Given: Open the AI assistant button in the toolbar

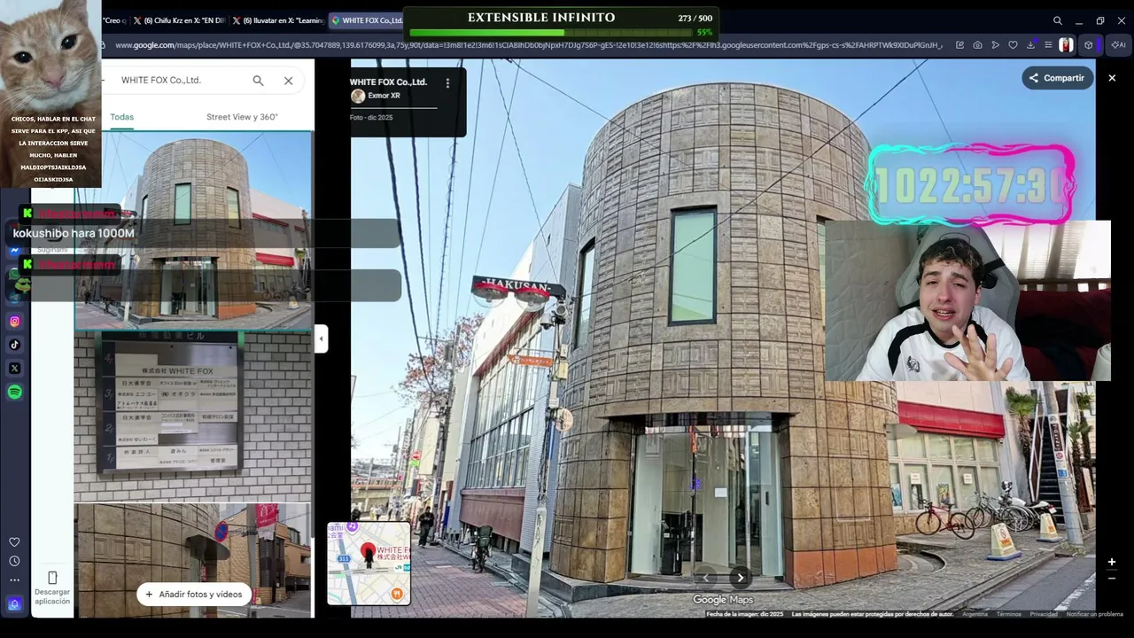Looking at the screenshot, I should click(1118, 45).
